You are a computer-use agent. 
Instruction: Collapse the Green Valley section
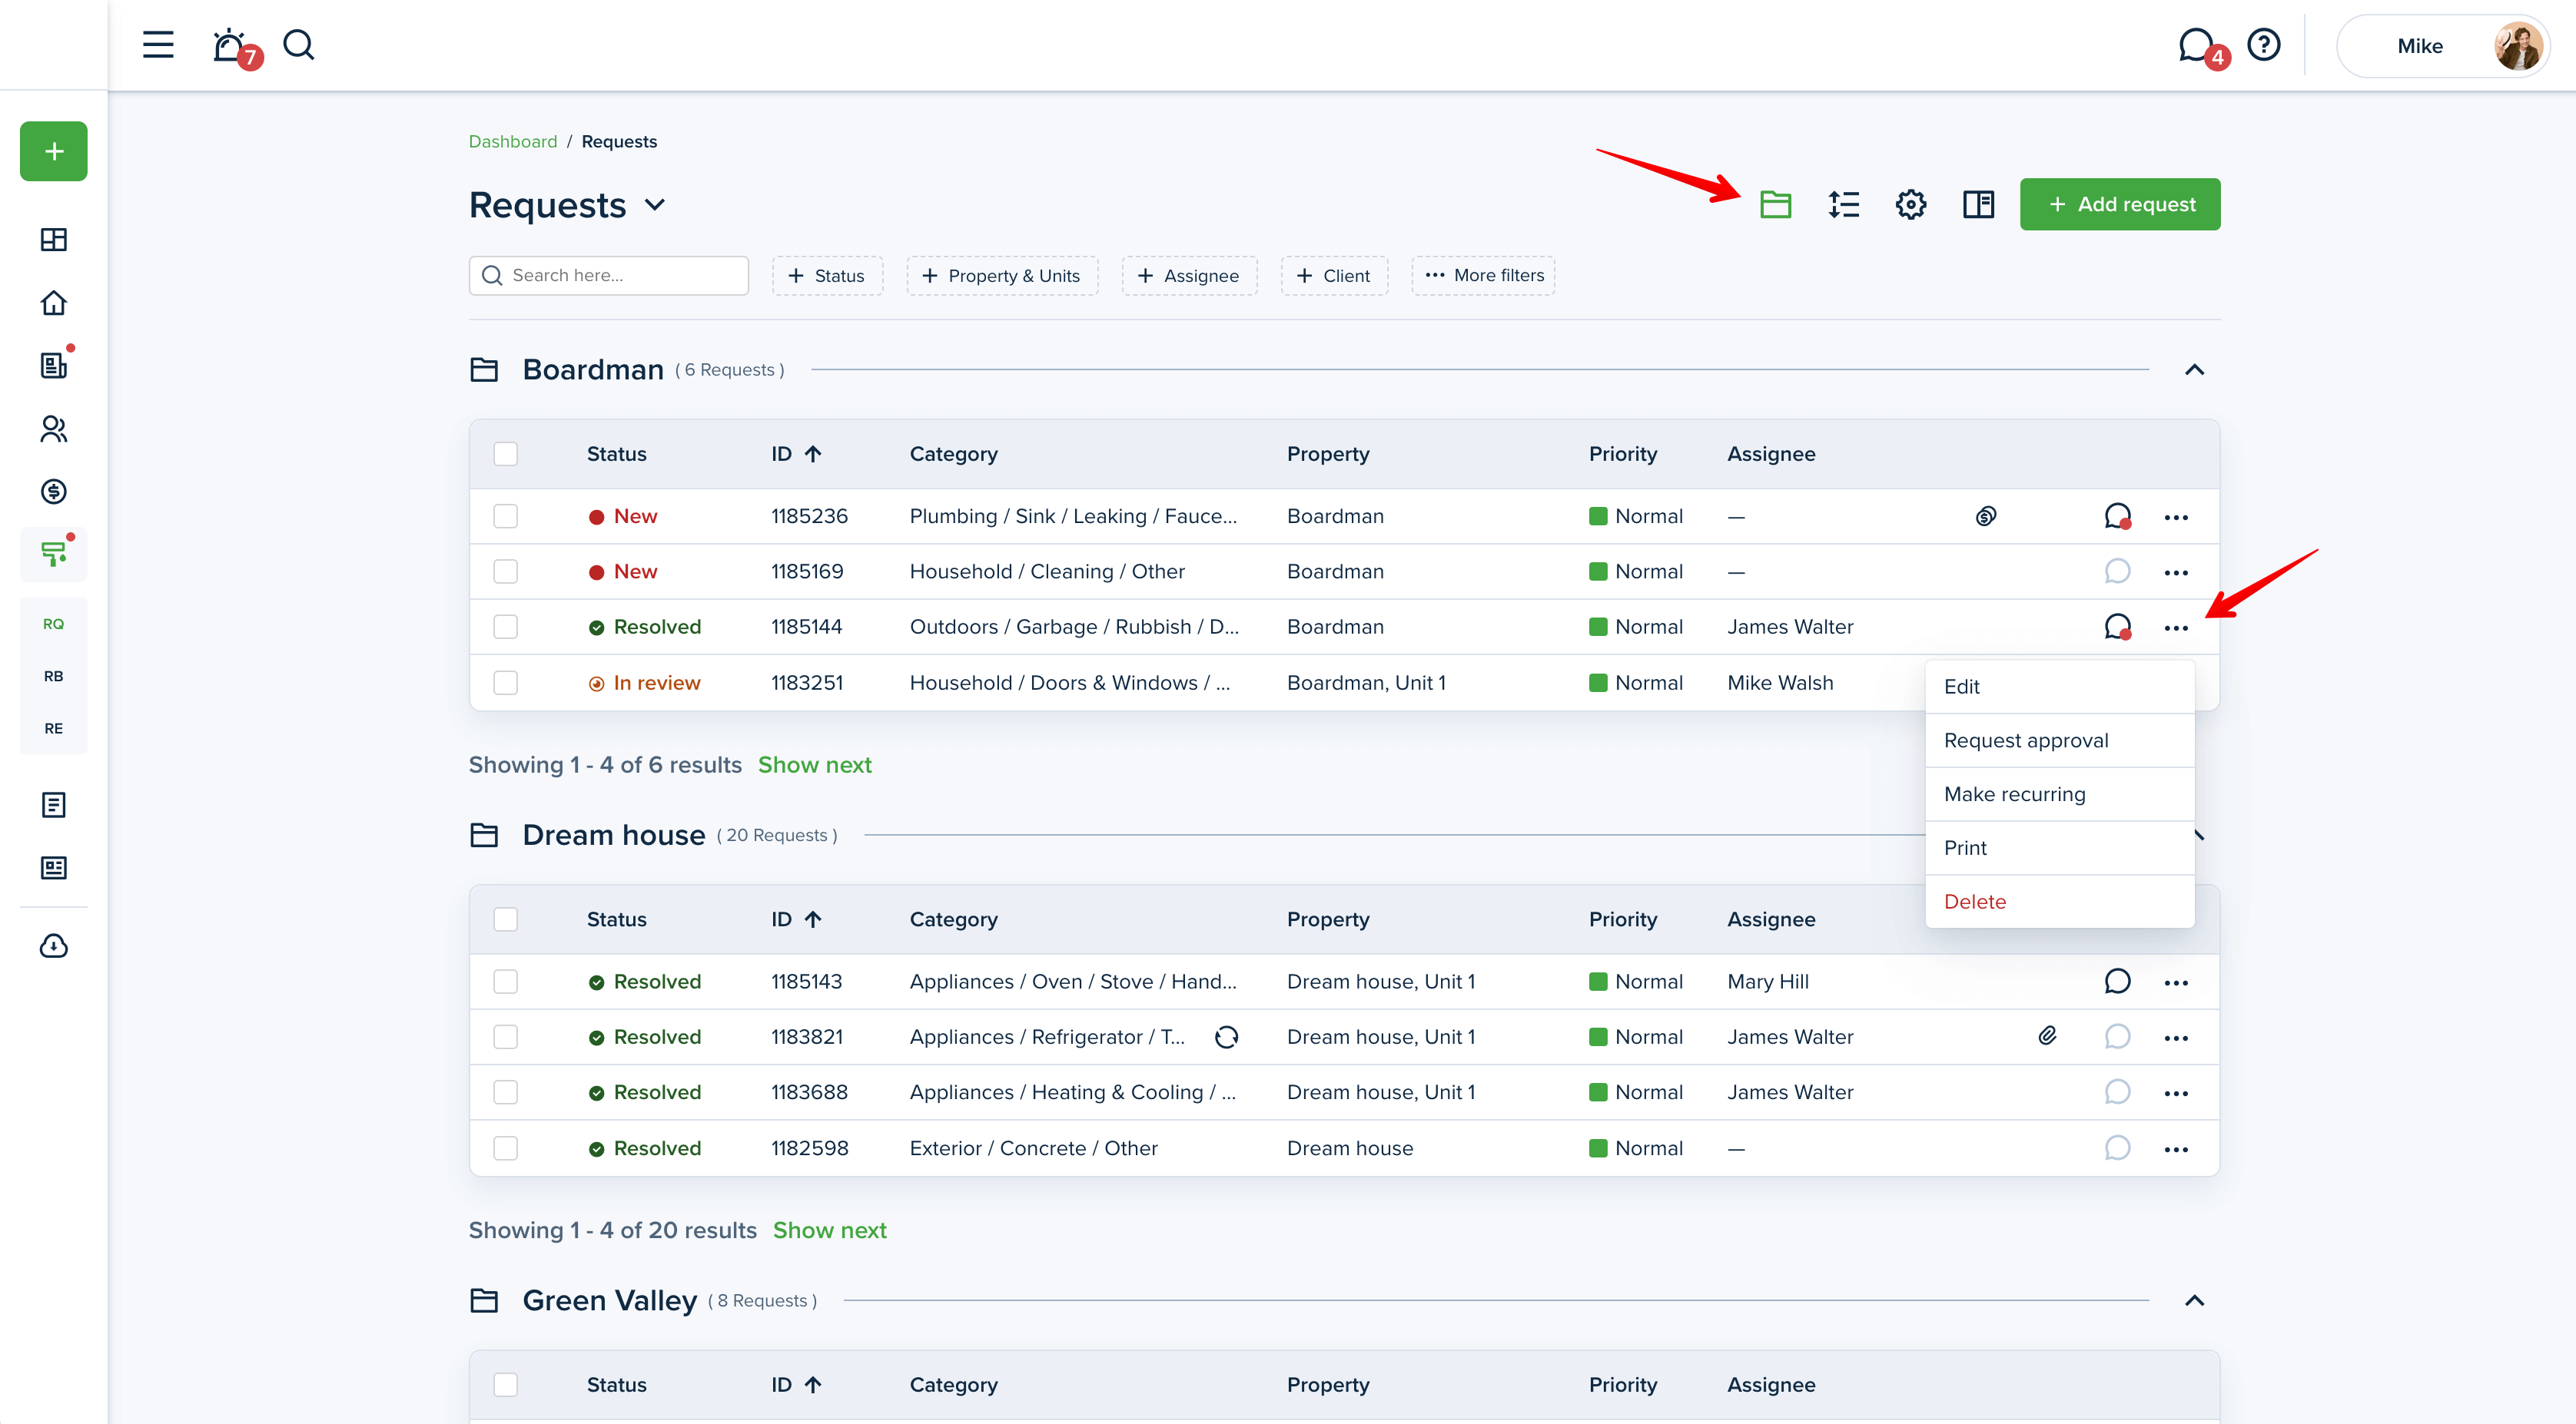[x=2194, y=1300]
